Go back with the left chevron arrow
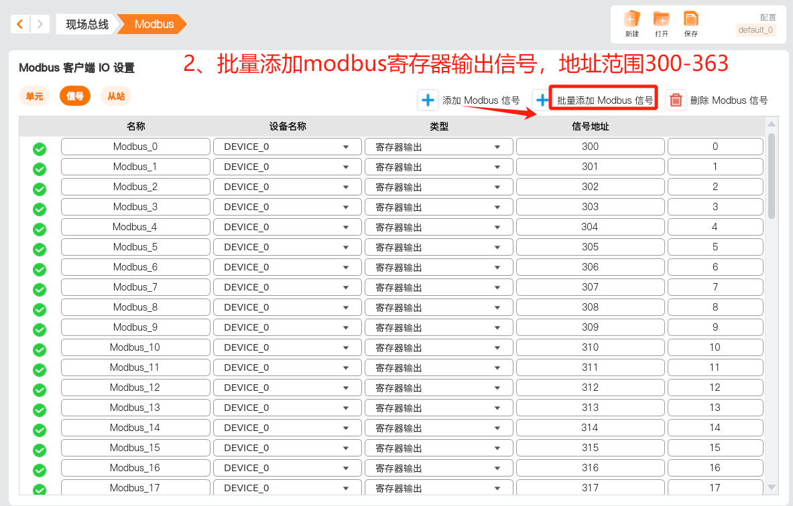 pyautogui.click(x=20, y=23)
